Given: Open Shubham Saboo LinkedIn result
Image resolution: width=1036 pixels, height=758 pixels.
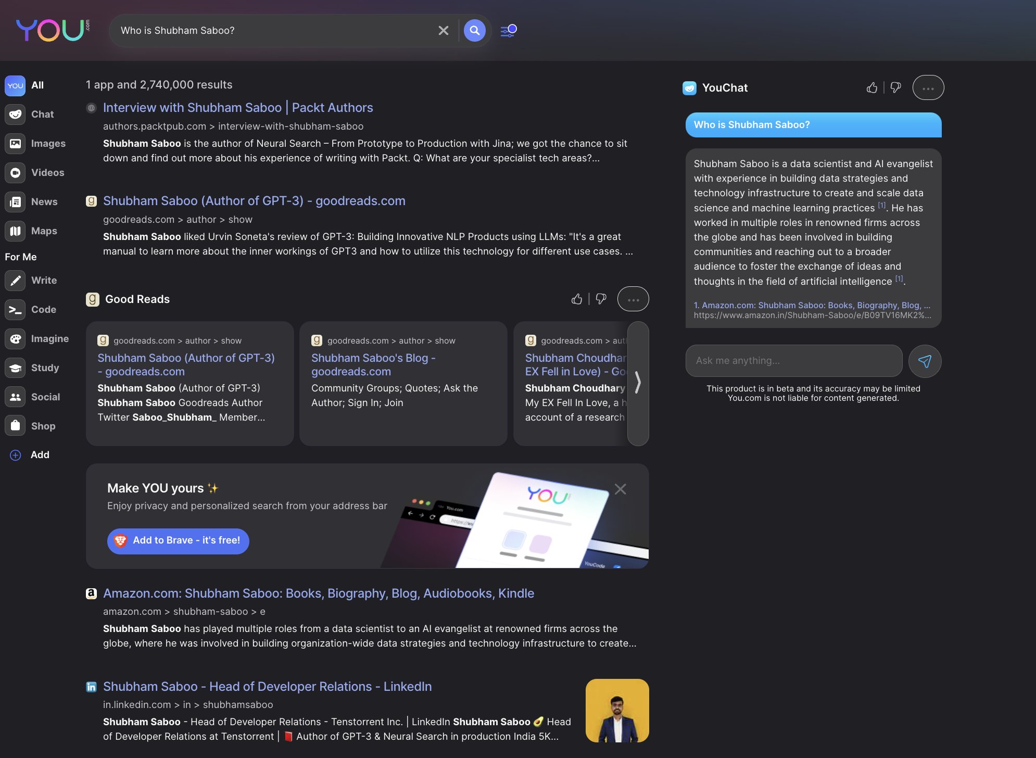Looking at the screenshot, I should click(x=268, y=687).
